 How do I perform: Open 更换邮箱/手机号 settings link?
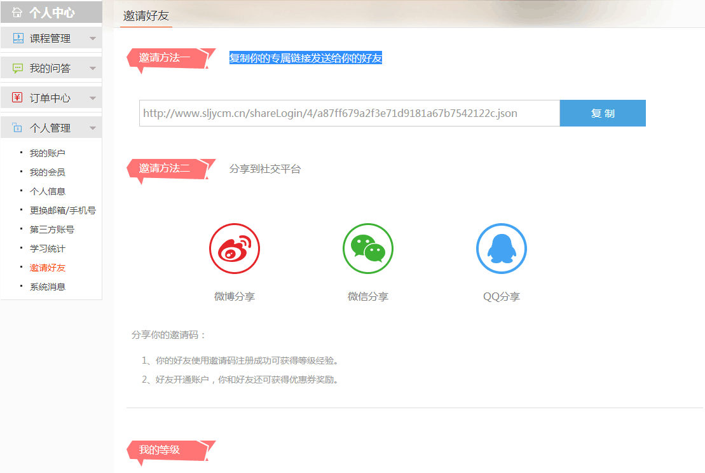tap(62, 210)
